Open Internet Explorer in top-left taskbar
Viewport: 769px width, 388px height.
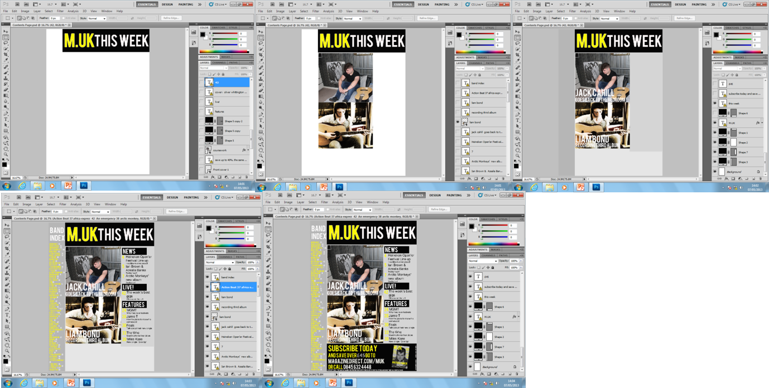tap(22, 186)
